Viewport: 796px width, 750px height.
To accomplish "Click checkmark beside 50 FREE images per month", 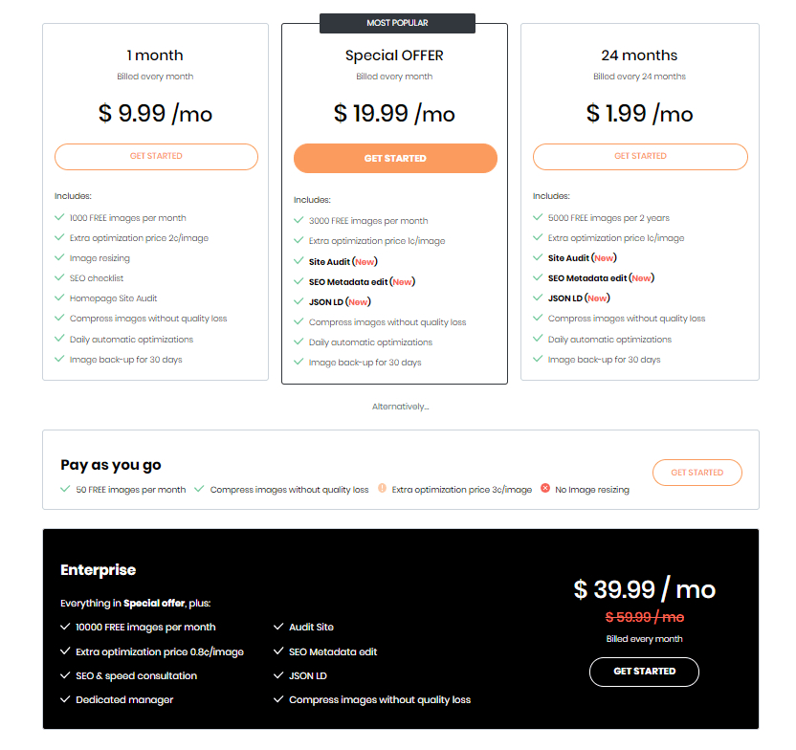I will (x=65, y=489).
